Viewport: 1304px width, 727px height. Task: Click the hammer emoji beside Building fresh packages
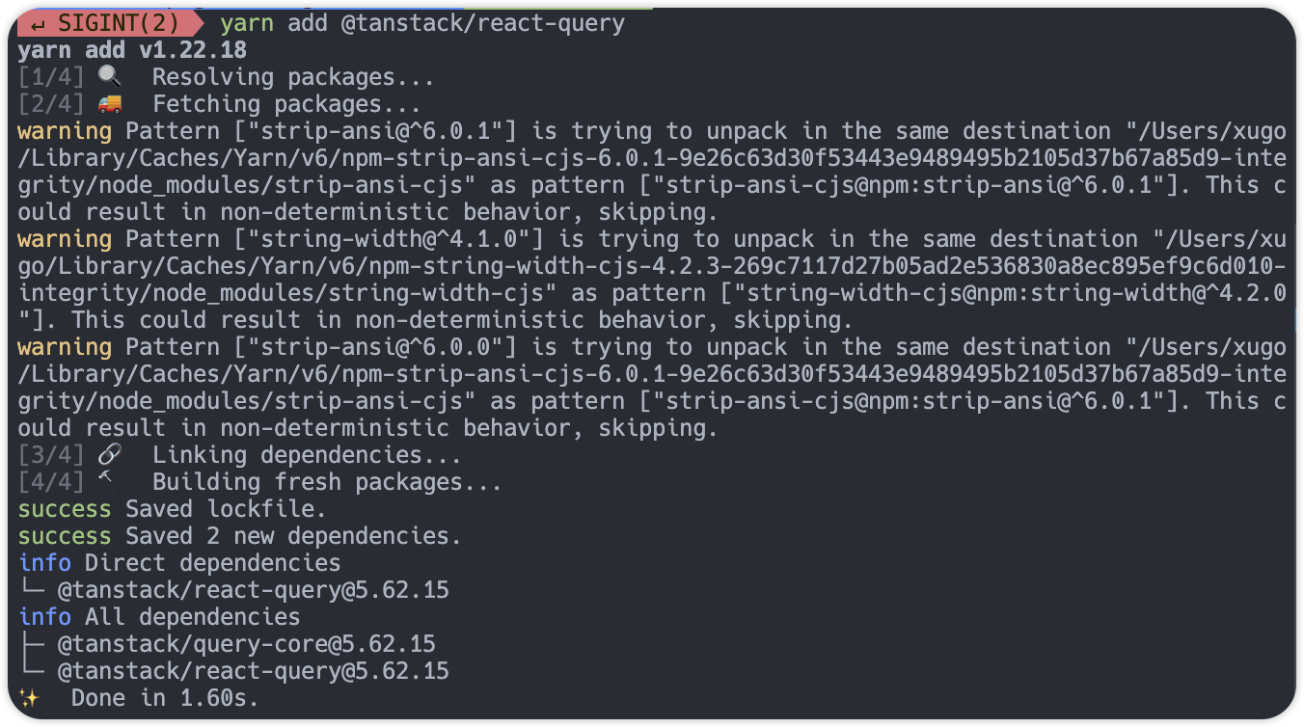point(107,480)
